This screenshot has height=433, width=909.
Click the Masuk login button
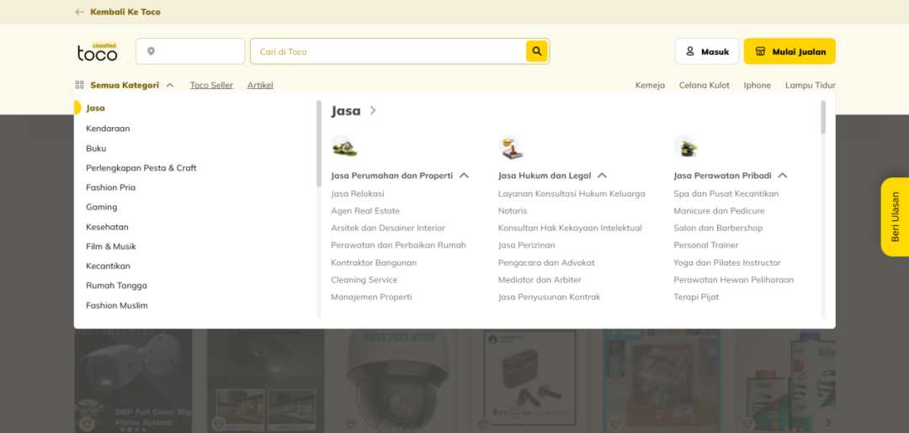pos(706,51)
